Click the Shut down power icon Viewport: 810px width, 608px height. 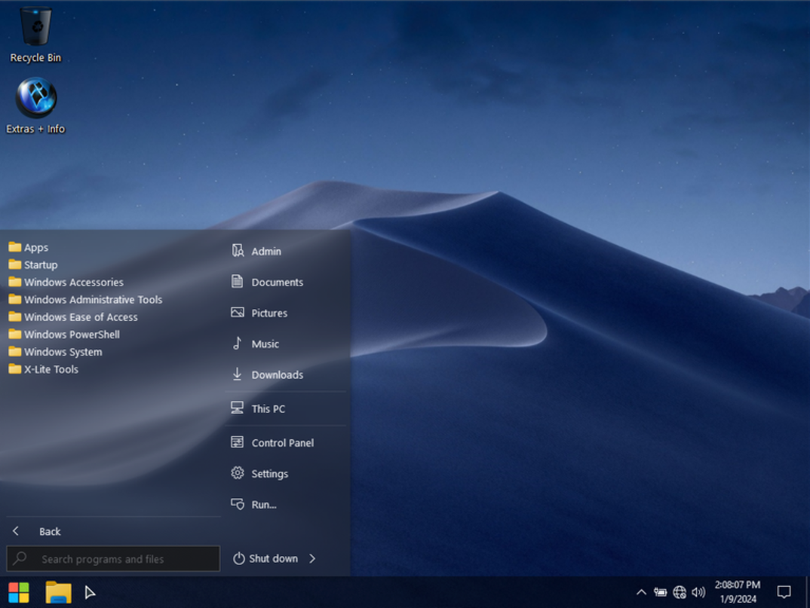coord(238,558)
